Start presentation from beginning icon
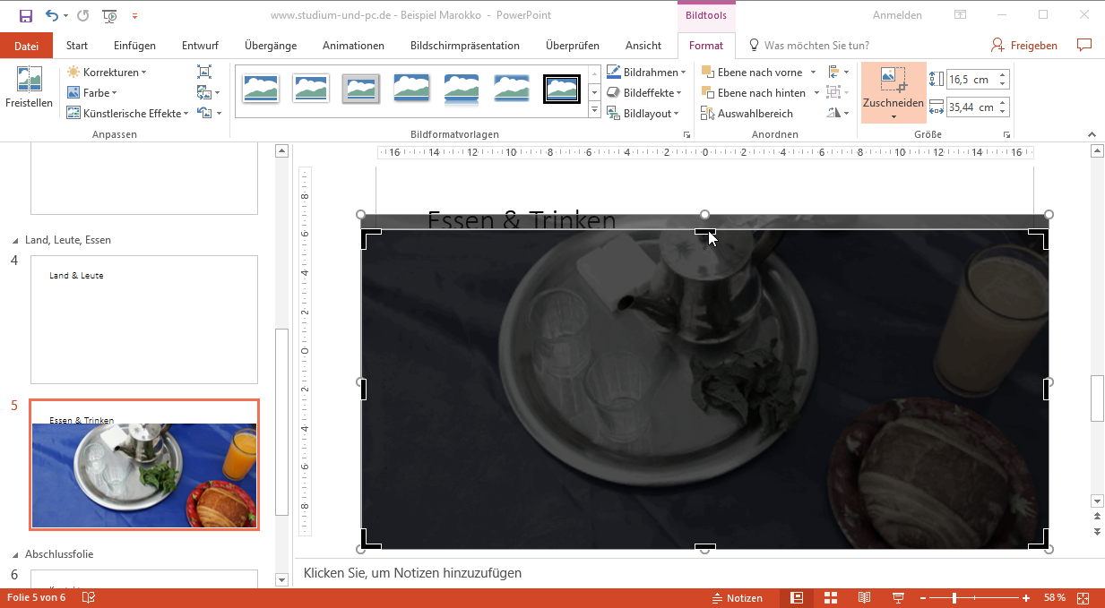Screen dimensions: 1105x608 [109, 15]
